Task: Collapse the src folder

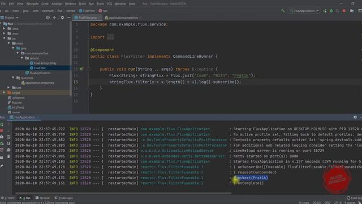Action: pyautogui.click(x=4, y=39)
